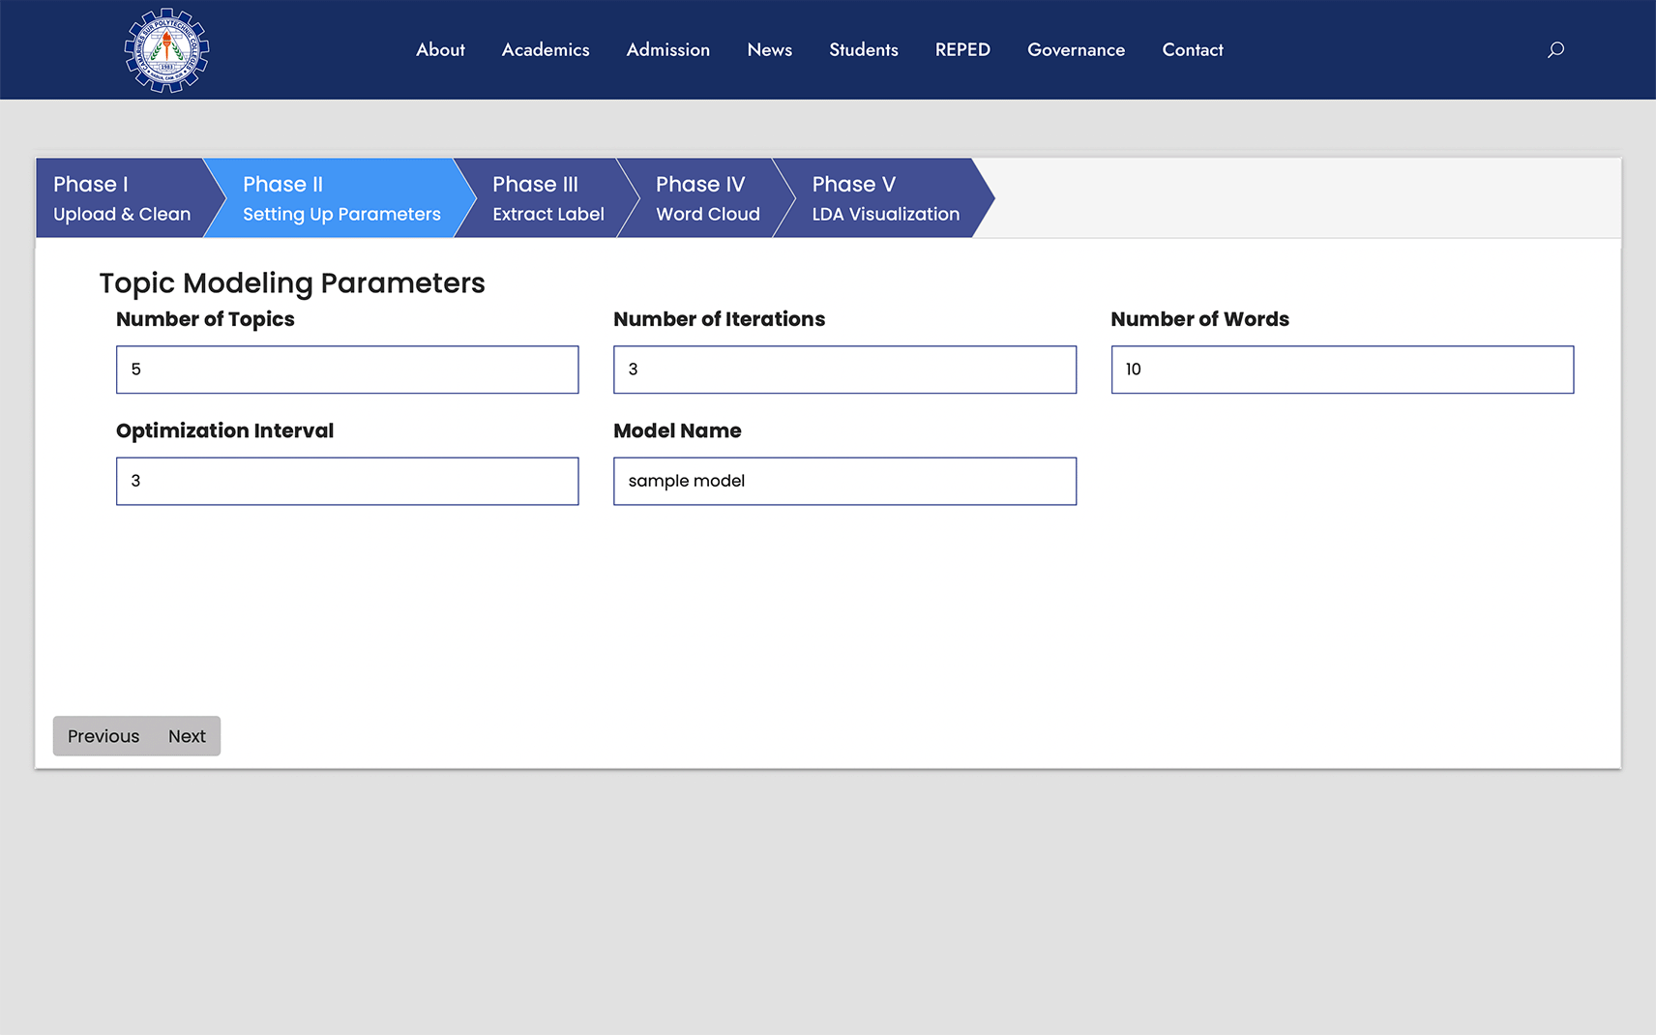
Task: Open the About menu
Action: click(440, 49)
